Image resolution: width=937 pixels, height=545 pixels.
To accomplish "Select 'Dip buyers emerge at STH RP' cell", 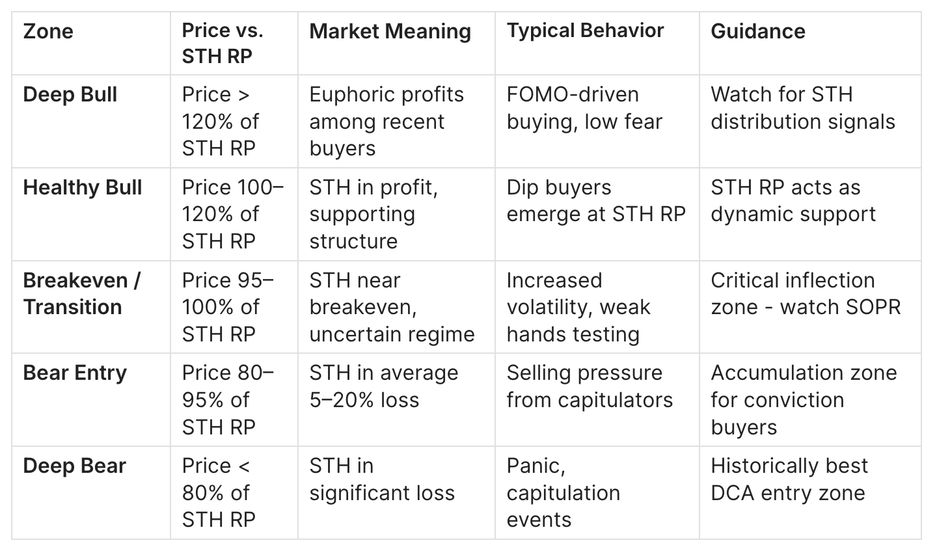I will (595, 201).
